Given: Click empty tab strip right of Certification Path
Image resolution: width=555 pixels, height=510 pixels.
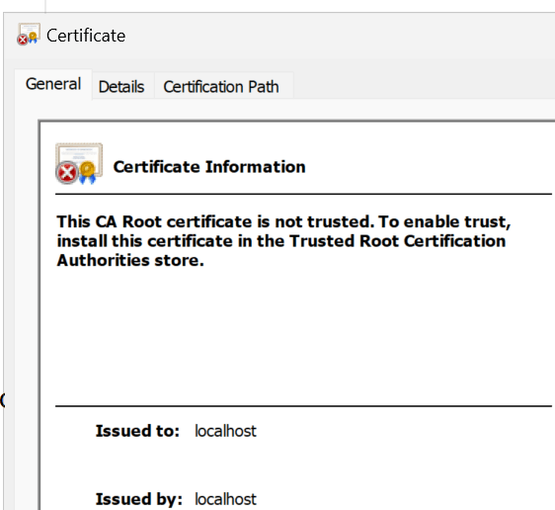Looking at the screenshot, I should (424, 86).
